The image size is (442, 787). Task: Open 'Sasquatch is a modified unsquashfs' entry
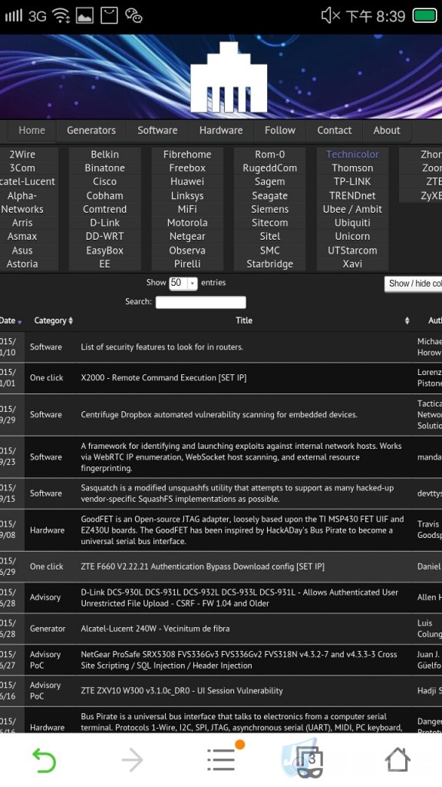pos(237,493)
